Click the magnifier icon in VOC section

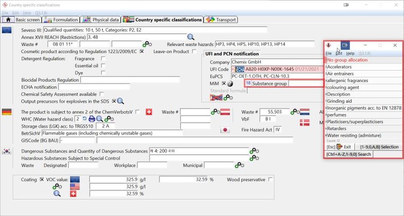(57, 194)
